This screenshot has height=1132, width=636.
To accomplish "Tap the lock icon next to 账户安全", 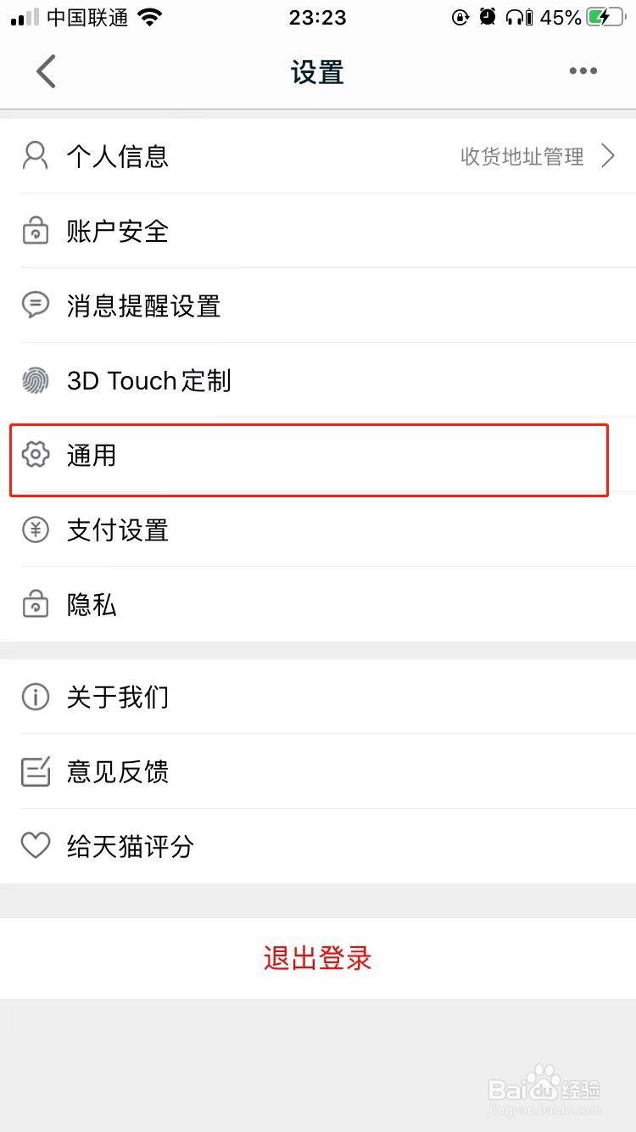I will coord(35,231).
